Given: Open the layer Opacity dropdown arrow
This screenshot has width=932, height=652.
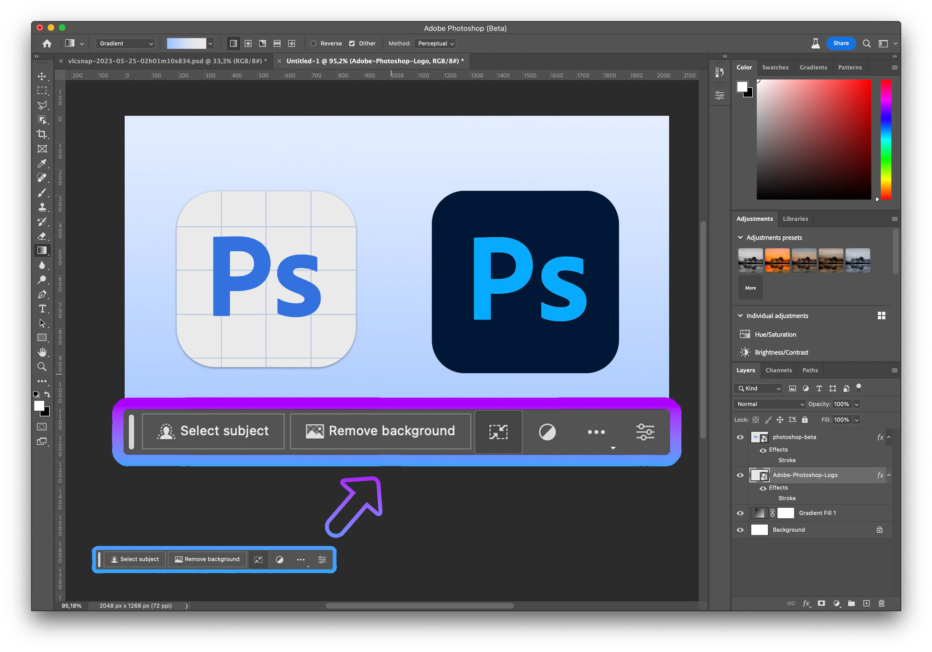Looking at the screenshot, I should coord(856,404).
